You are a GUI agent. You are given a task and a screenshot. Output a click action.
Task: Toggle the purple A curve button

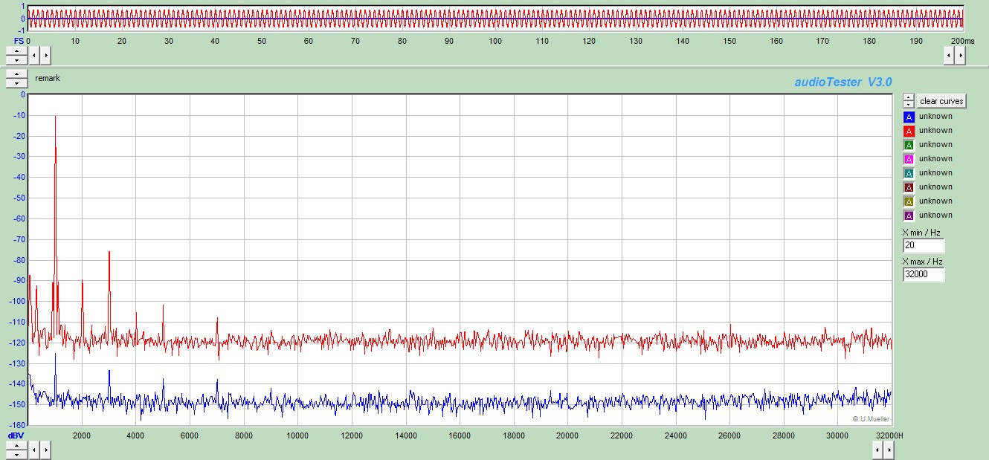(x=909, y=216)
